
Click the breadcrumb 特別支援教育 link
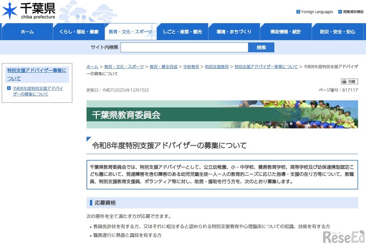tap(217, 67)
